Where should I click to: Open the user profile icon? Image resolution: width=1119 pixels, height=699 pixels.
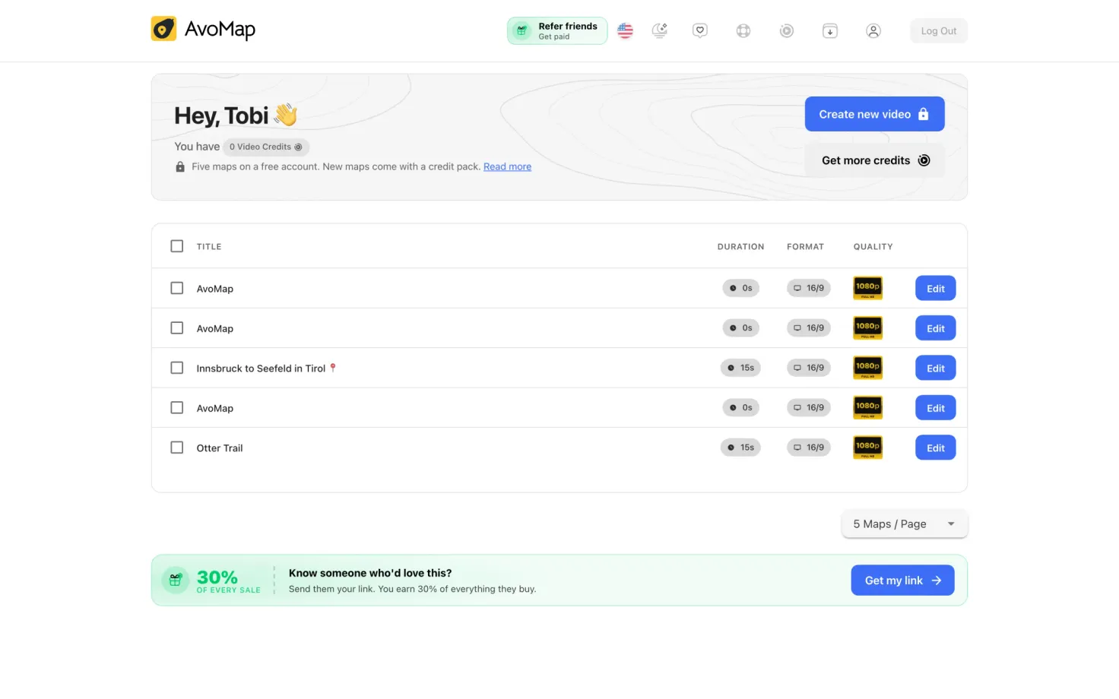click(x=873, y=31)
